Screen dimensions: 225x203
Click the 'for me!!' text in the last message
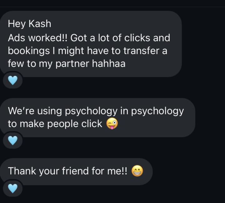(109, 171)
